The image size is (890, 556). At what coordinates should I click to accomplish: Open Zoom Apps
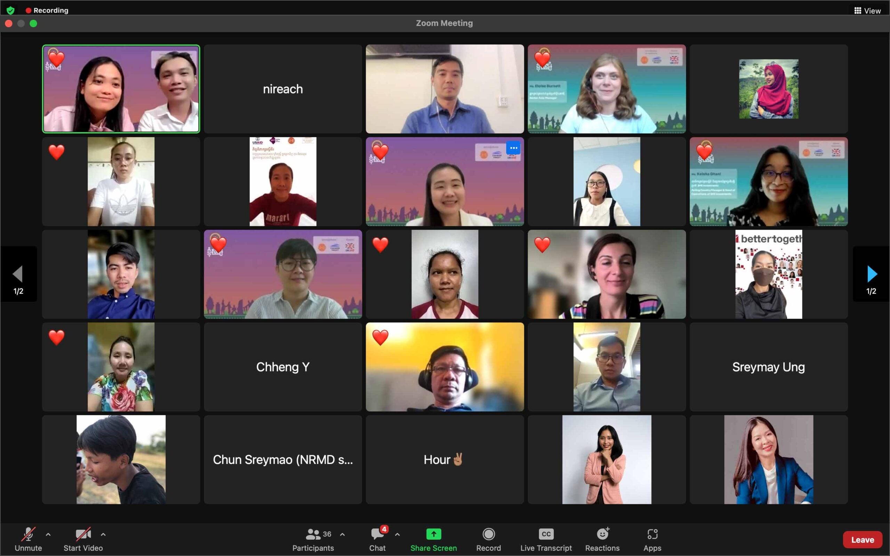pyautogui.click(x=653, y=539)
